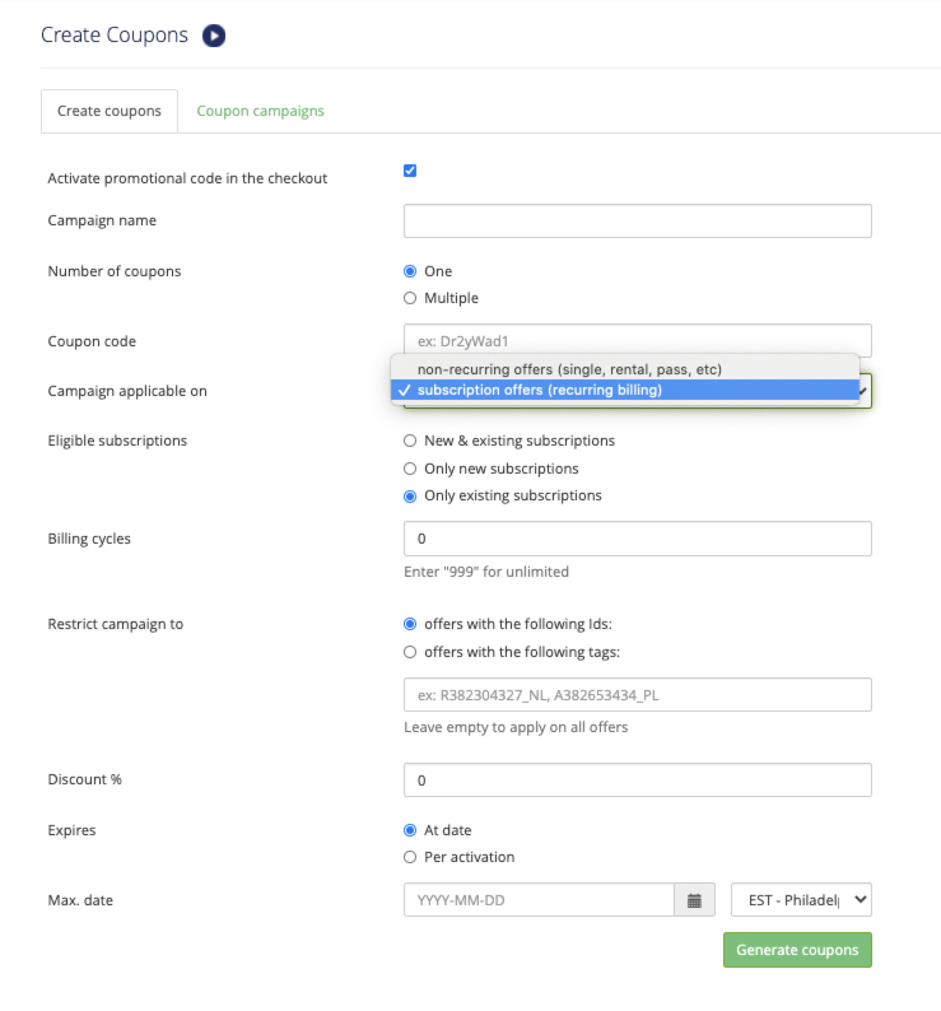Open the Max. date calendar picker icon
The width and height of the screenshot is (941, 1011).
click(x=694, y=900)
